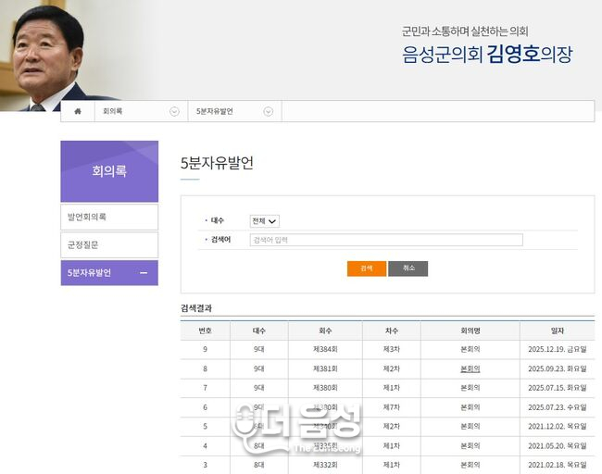Open 본회의 link for 2025.09.23
This screenshot has height=474, width=602.
(470, 368)
